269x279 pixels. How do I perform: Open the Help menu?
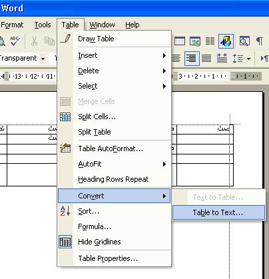(133, 25)
